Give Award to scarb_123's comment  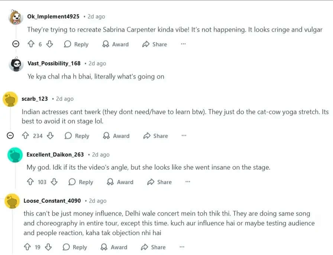tap(116, 136)
